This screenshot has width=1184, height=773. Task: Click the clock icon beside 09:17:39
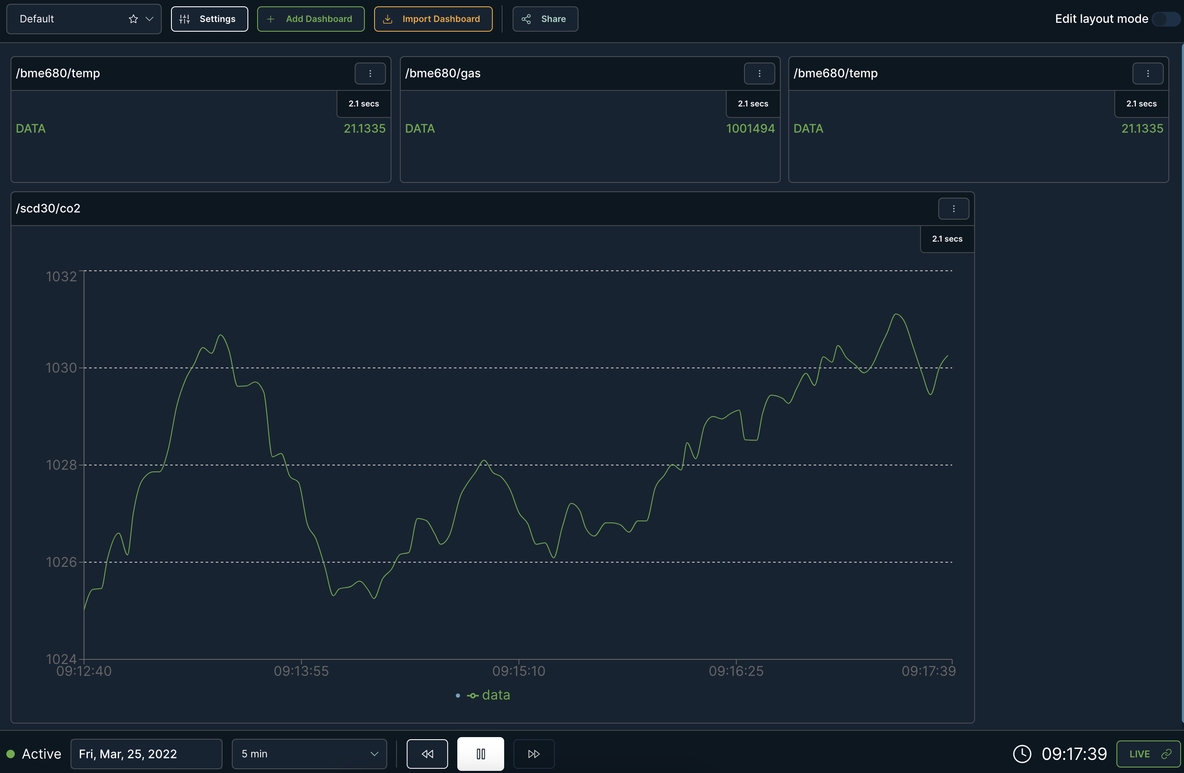pyautogui.click(x=1022, y=754)
